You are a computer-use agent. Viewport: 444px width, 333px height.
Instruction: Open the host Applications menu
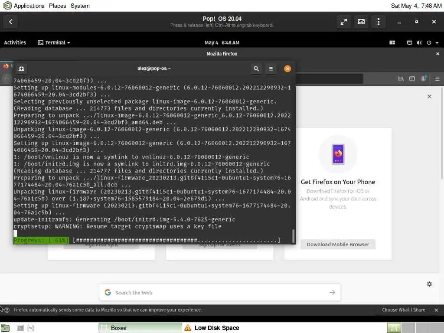[x=29, y=6]
